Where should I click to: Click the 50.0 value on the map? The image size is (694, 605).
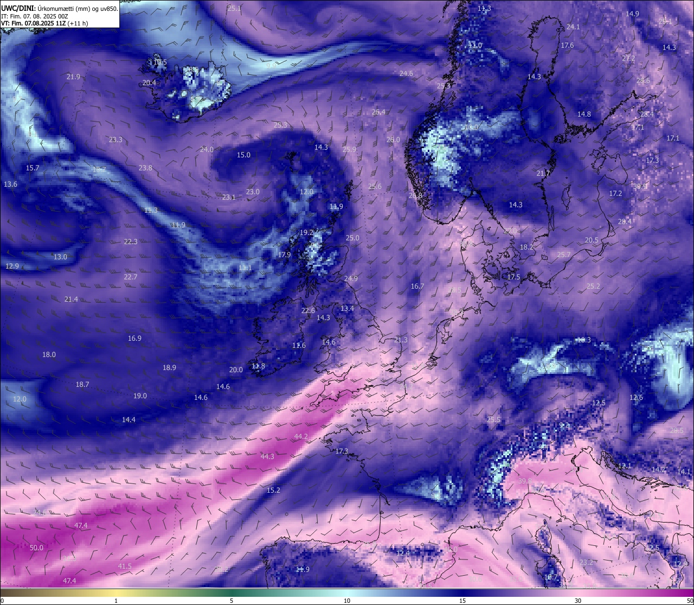pyautogui.click(x=36, y=548)
